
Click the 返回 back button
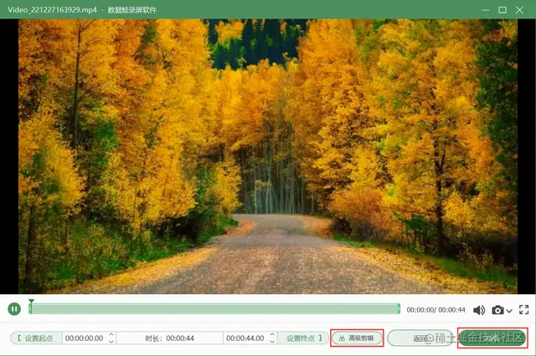[420, 338]
